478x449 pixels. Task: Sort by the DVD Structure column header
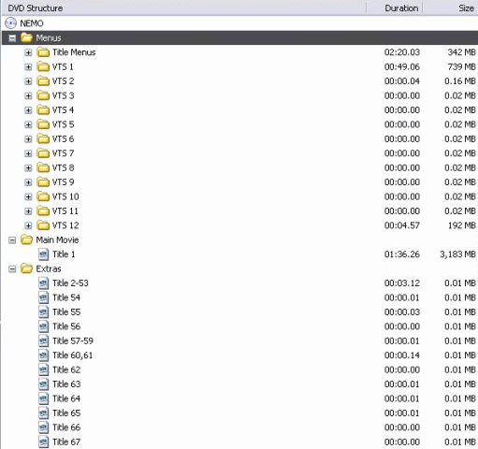[x=184, y=8]
